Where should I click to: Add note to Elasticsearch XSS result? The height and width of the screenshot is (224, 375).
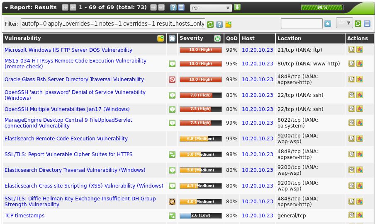[x=352, y=185]
